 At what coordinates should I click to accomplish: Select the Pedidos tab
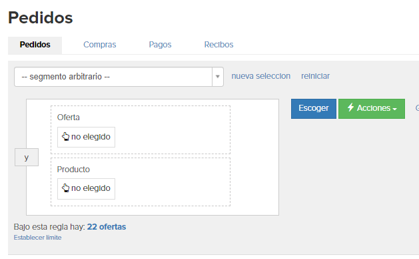click(x=35, y=45)
